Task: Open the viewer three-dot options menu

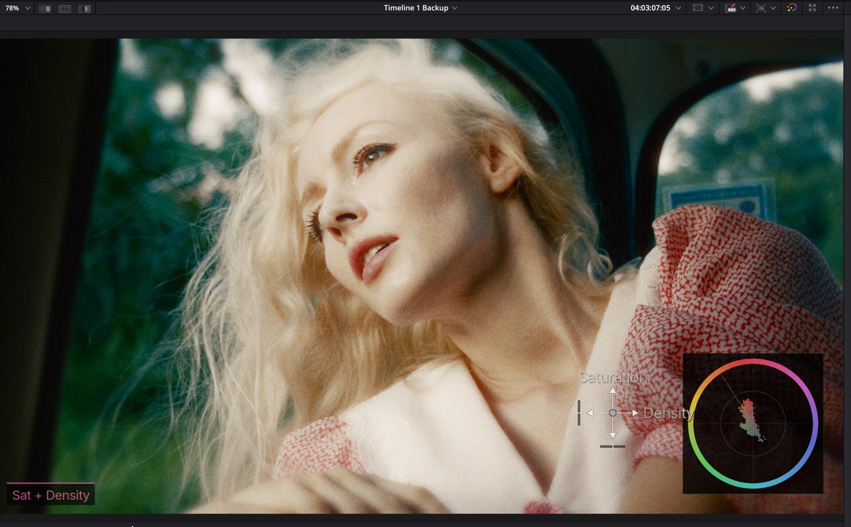Action: [833, 8]
